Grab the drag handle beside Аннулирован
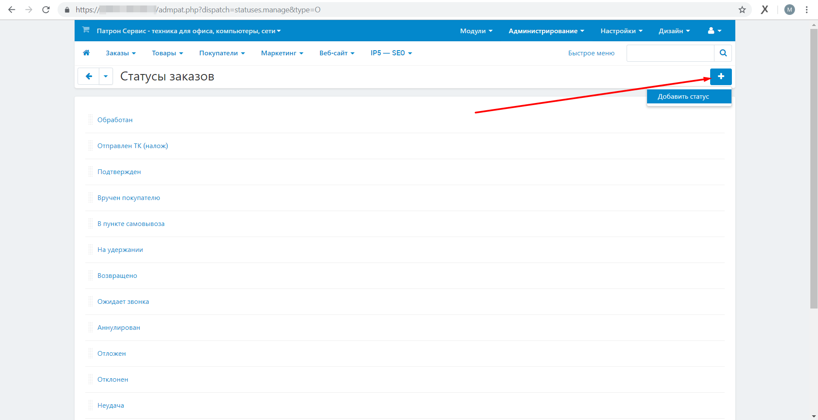The height and width of the screenshot is (420, 818). (90, 327)
